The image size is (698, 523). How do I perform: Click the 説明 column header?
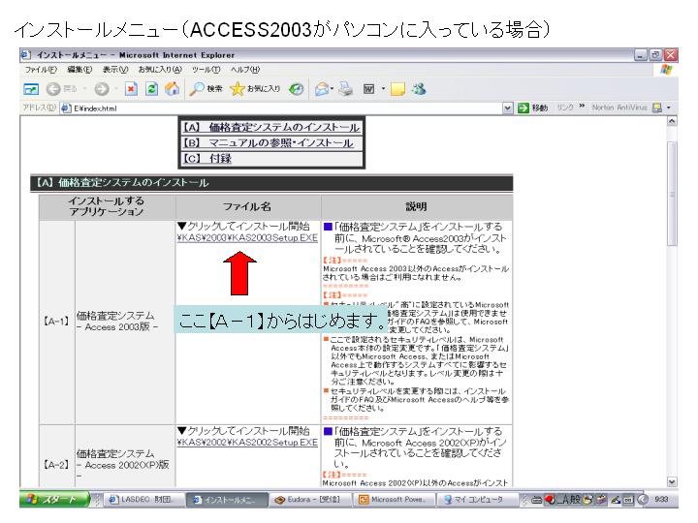pos(417,206)
